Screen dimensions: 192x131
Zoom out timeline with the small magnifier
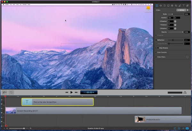[7, 128]
